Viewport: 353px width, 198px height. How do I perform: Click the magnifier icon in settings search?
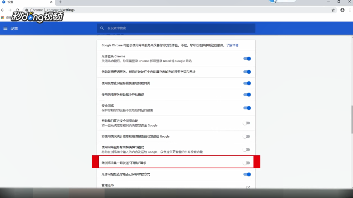point(102,28)
